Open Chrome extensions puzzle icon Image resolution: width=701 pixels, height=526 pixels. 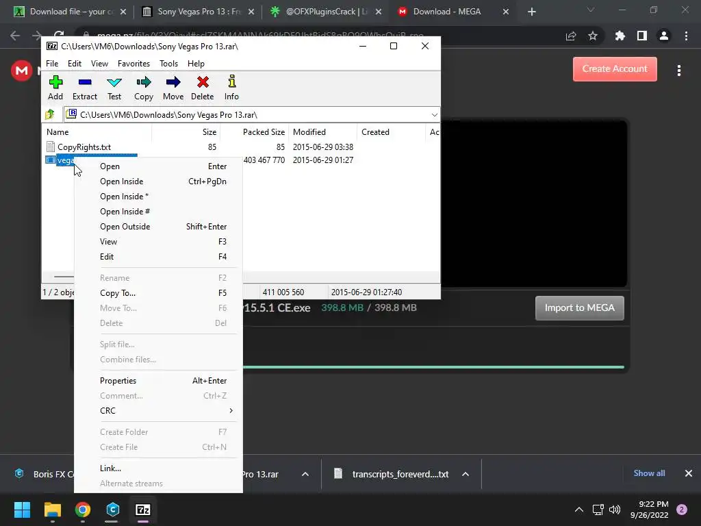(x=620, y=36)
